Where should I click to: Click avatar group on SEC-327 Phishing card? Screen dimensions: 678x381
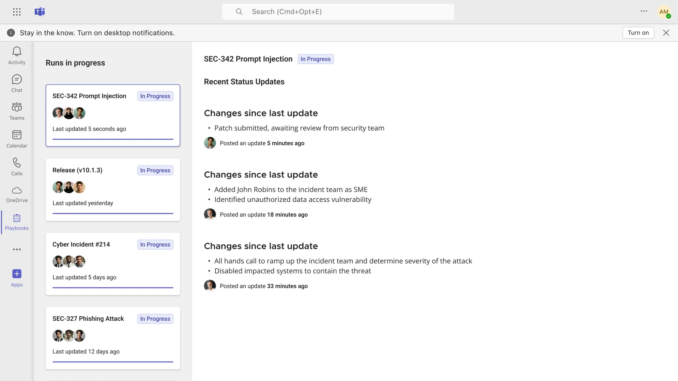[x=69, y=335]
